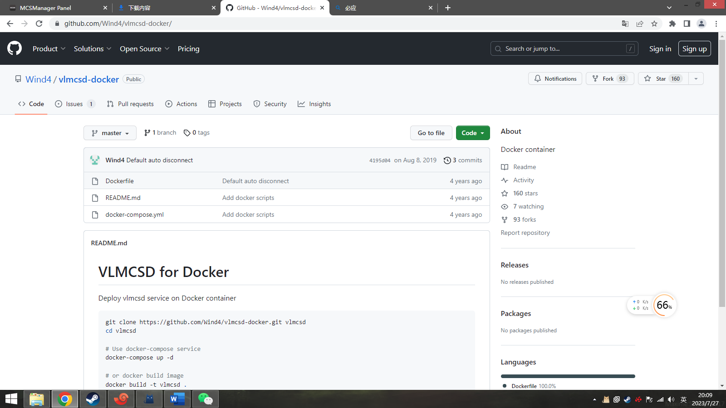Expand the Star lists dropdown arrow
The image size is (726, 408).
[696, 79]
